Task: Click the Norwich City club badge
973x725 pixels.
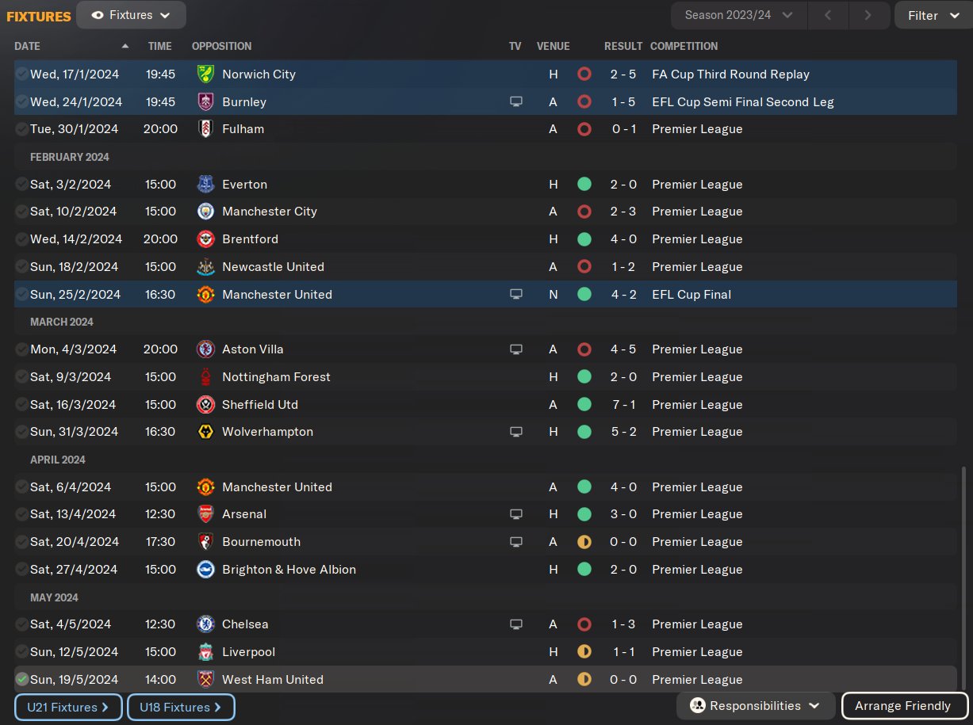Action: [x=205, y=74]
